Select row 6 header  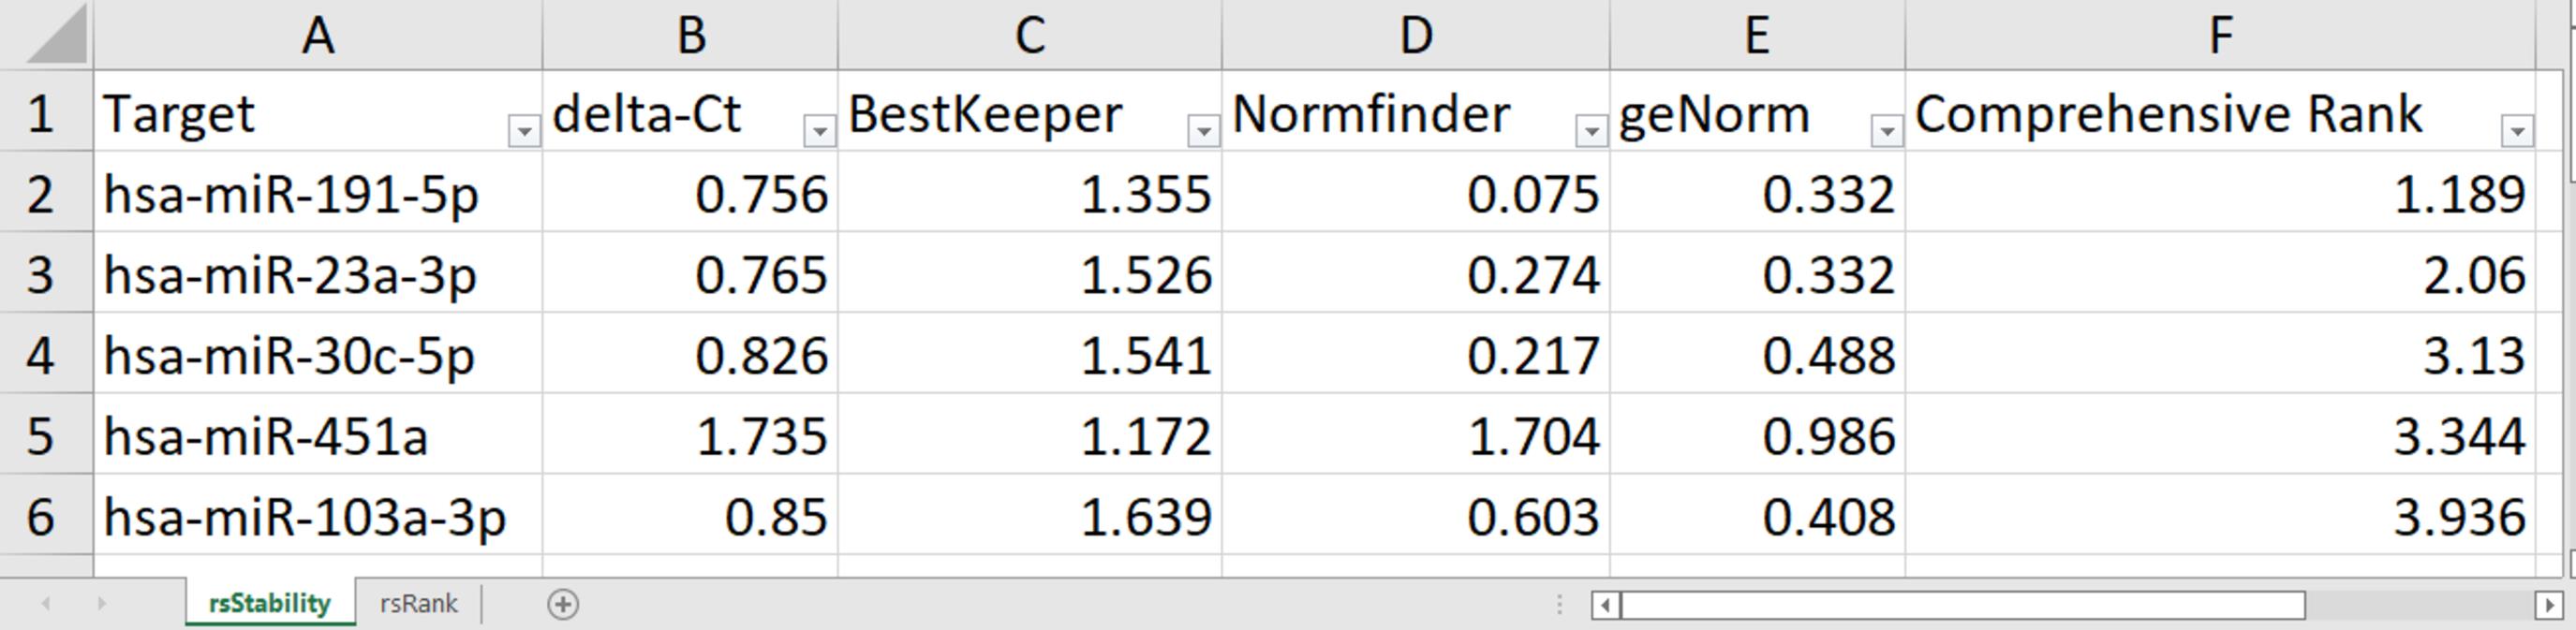[x=46, y=515]
